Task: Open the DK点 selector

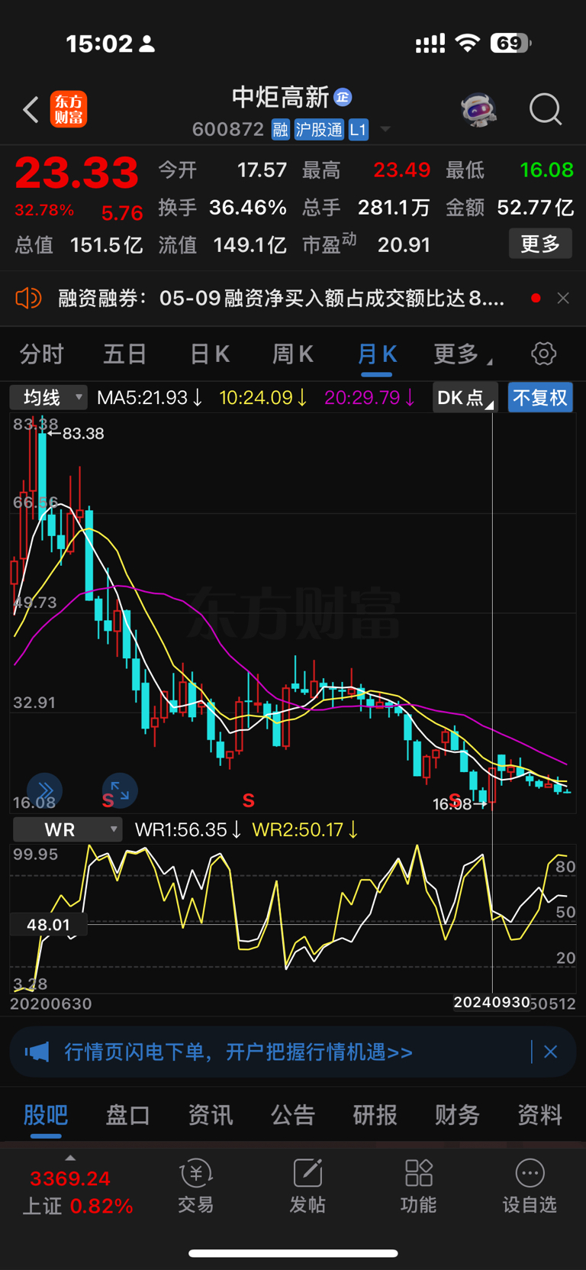Action: [x=465, y=397]
